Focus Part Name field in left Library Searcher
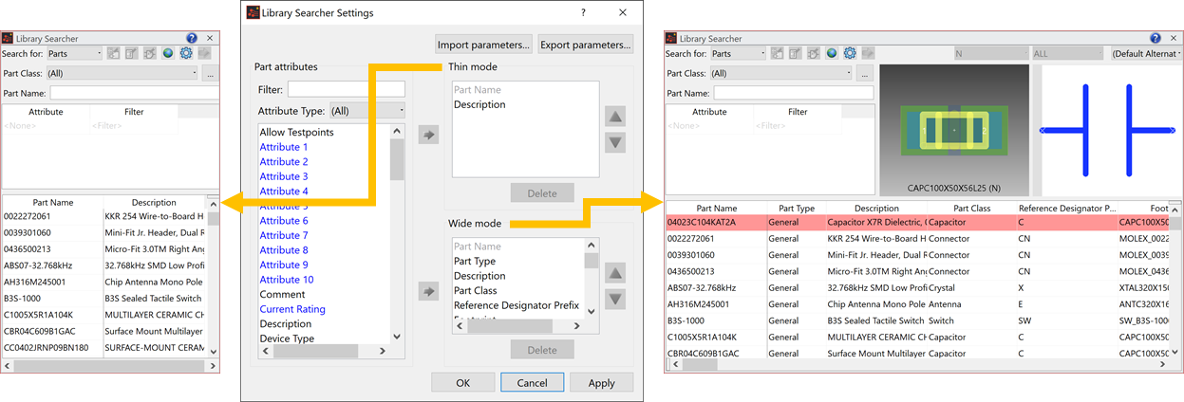 [x=134, y=93]
